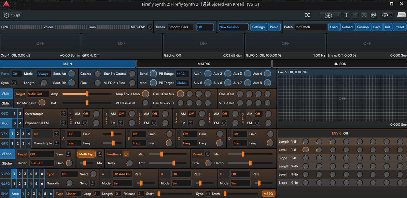Screen dimensions: 407x198
Task: Open the plugin pin connector routing icon
Action: [x=307, y=15]
